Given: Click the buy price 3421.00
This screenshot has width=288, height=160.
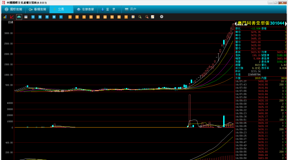Looking at the screenshot, I should pyautogui.click(x=255, y=49).
